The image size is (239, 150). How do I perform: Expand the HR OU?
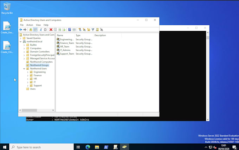tap(27, 79)
